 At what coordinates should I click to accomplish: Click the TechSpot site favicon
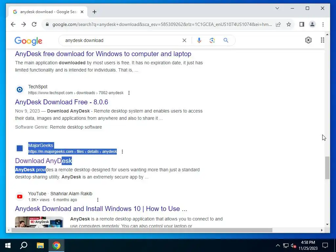[x=20, y=90]
